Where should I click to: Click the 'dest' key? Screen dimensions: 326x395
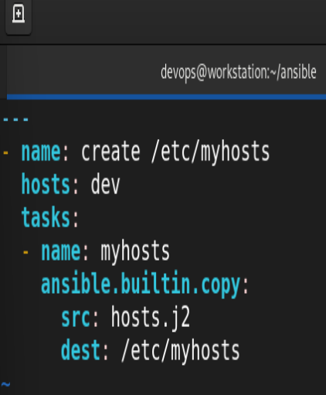point(80,350)
